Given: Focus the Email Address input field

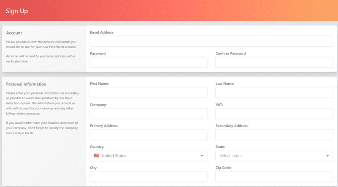Looking at the screenshot, I should coord(211,41).
